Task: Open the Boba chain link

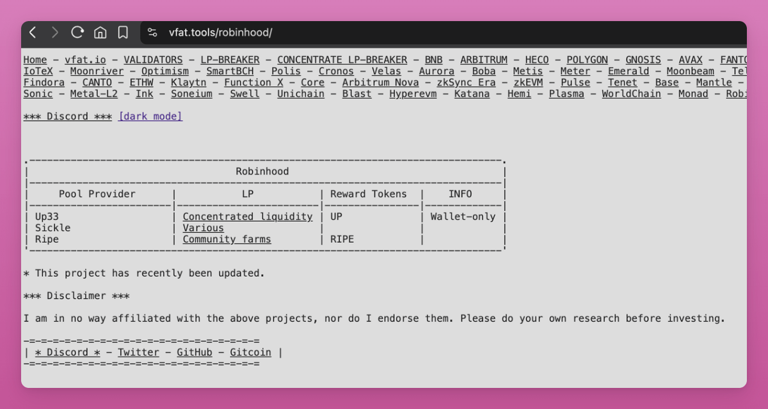Action: click(x=484, y=72)
